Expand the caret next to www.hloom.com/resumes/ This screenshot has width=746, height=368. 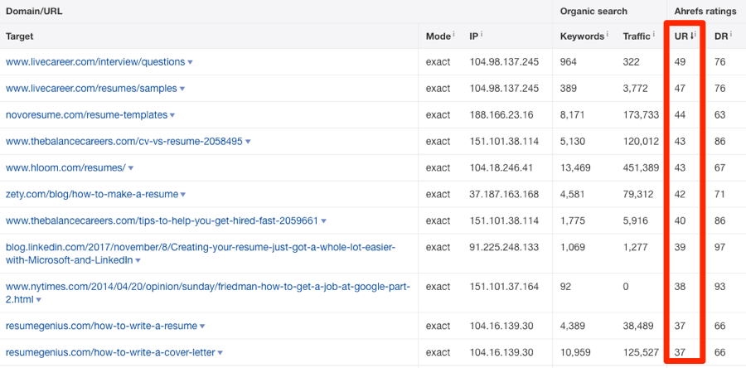pyautogui.click(x=131, y=168)
